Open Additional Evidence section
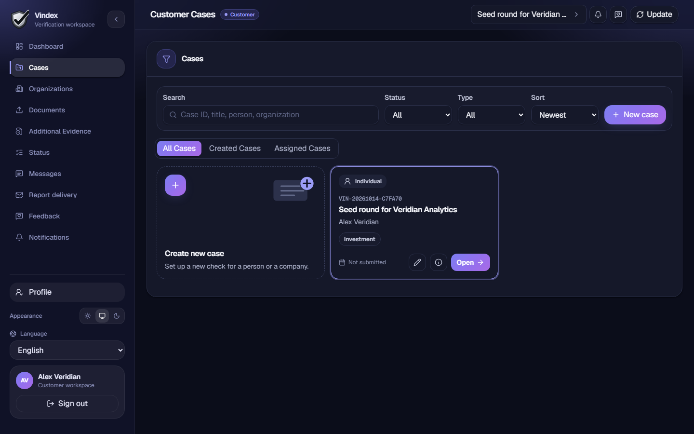Screen dimensions: 694x434 (x=67, y=131)
